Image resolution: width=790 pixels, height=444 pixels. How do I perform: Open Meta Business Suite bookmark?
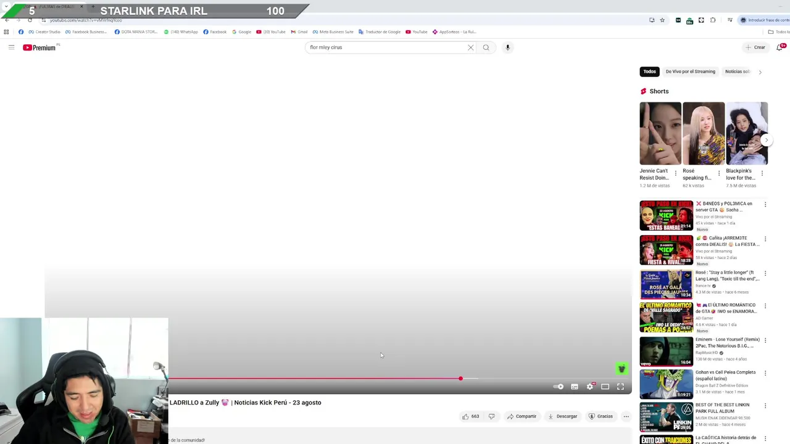coord(333,32)
